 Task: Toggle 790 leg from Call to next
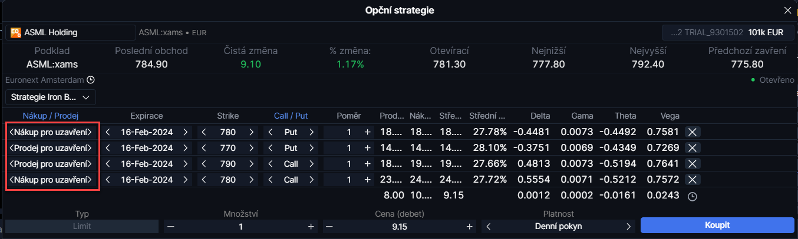(x=312, y=164)
